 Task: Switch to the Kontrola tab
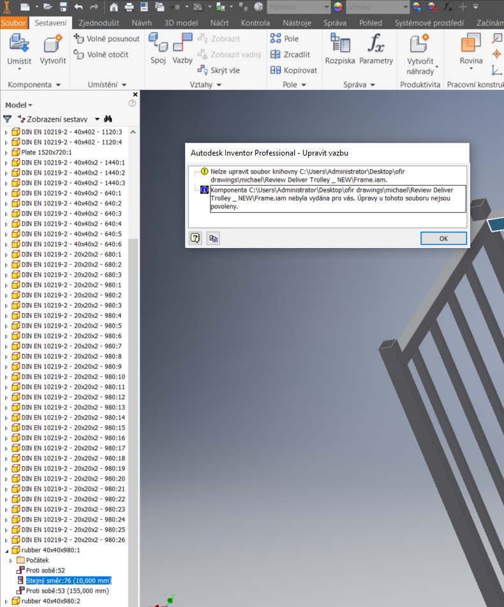point(255,23)
